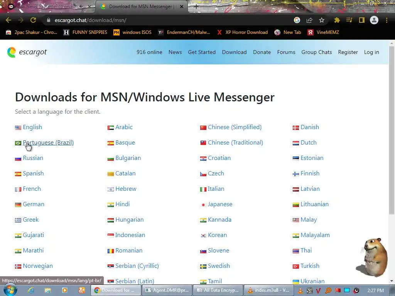Click the page vertical scrollbar

coord(392,131)
